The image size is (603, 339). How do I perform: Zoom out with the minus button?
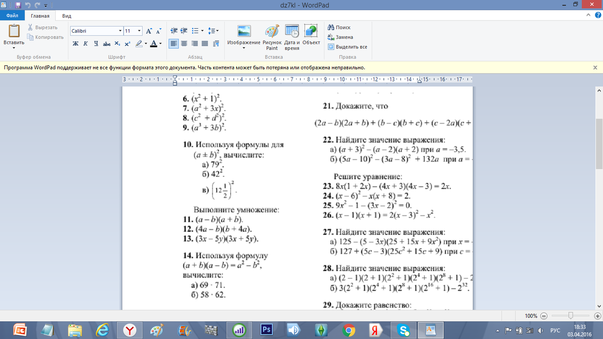point(544,316)
